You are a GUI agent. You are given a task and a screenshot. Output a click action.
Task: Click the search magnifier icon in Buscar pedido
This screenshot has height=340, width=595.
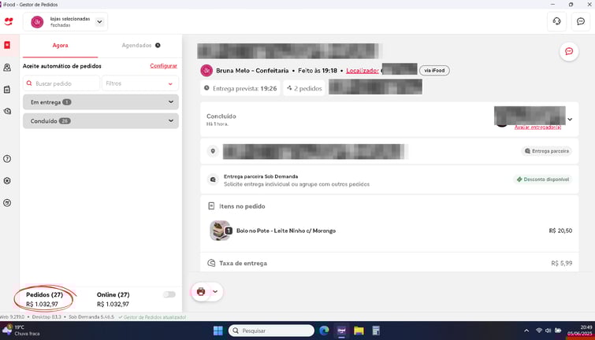pos(29,83)
